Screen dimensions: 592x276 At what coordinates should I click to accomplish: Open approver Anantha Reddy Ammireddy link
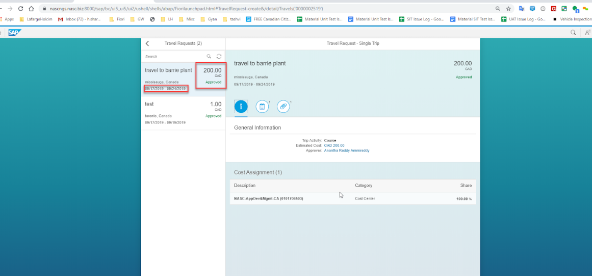[x=347, y=150]
